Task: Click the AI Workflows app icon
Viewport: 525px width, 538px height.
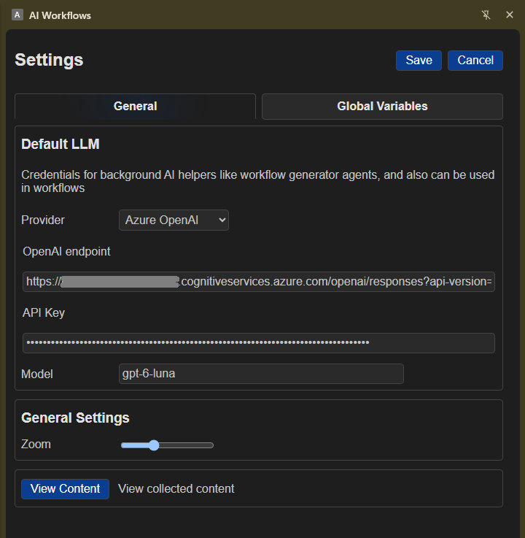Action: coord(17,15)
